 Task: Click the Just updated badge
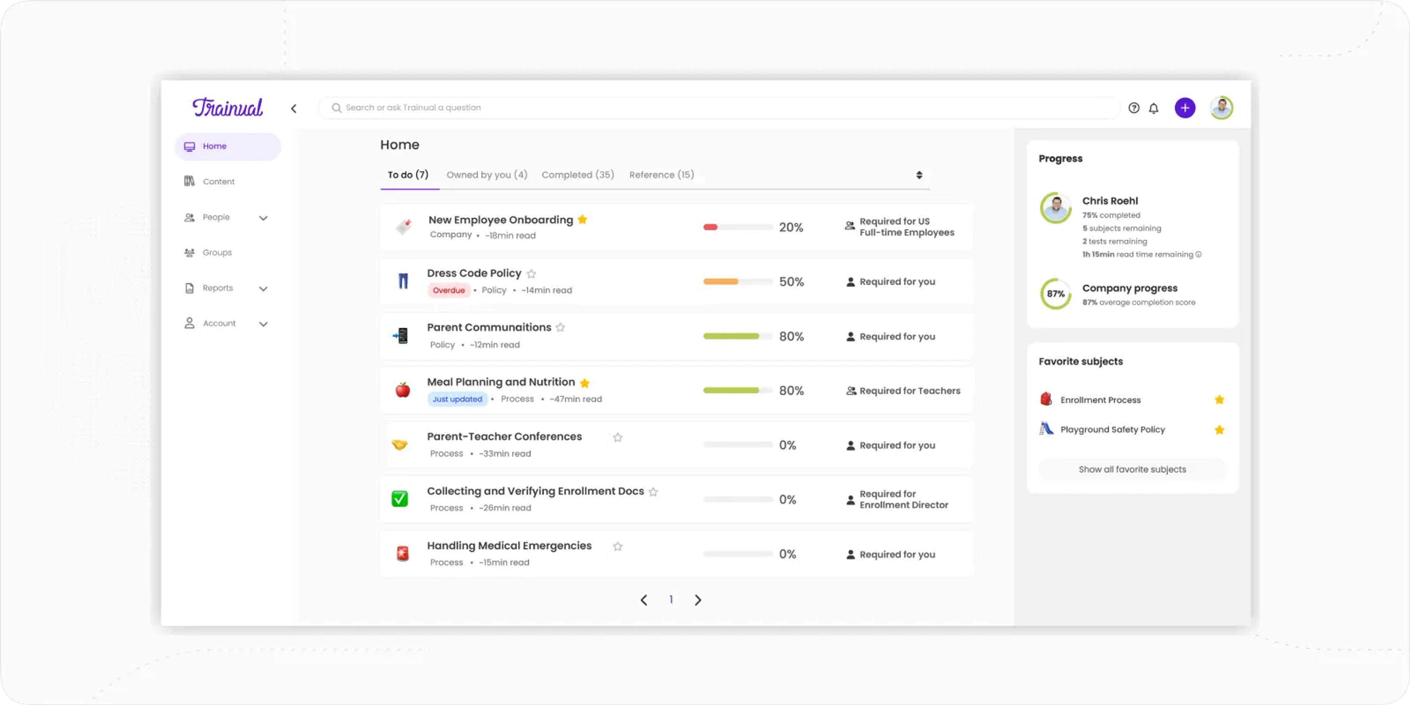click(x=457, y=399)
